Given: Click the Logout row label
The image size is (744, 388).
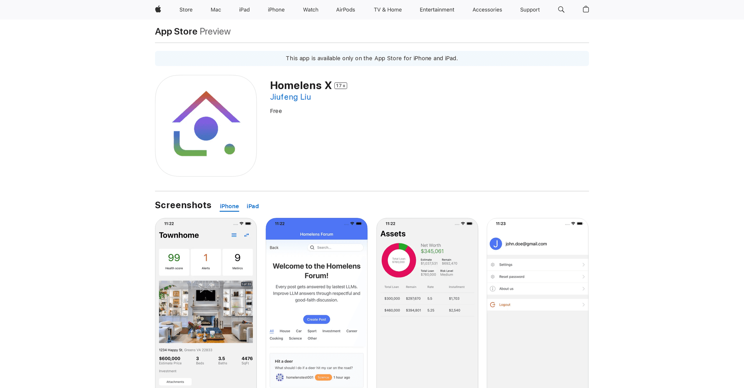Looking at the screenshot, I should pyautogui.click(x=505, y=305).
